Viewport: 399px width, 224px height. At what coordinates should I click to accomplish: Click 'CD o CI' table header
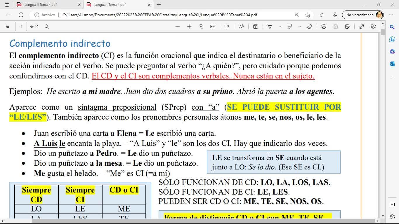pos(124,195)
